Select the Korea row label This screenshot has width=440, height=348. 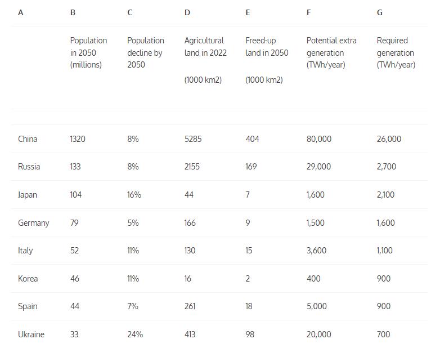coord(28,279)
